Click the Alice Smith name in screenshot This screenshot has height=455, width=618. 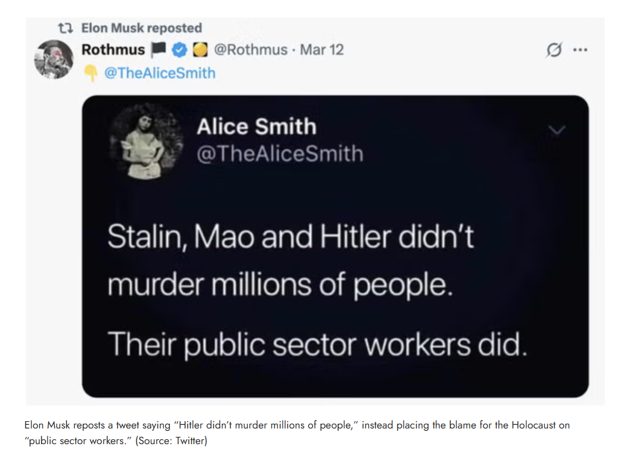[x=257, y=127]
